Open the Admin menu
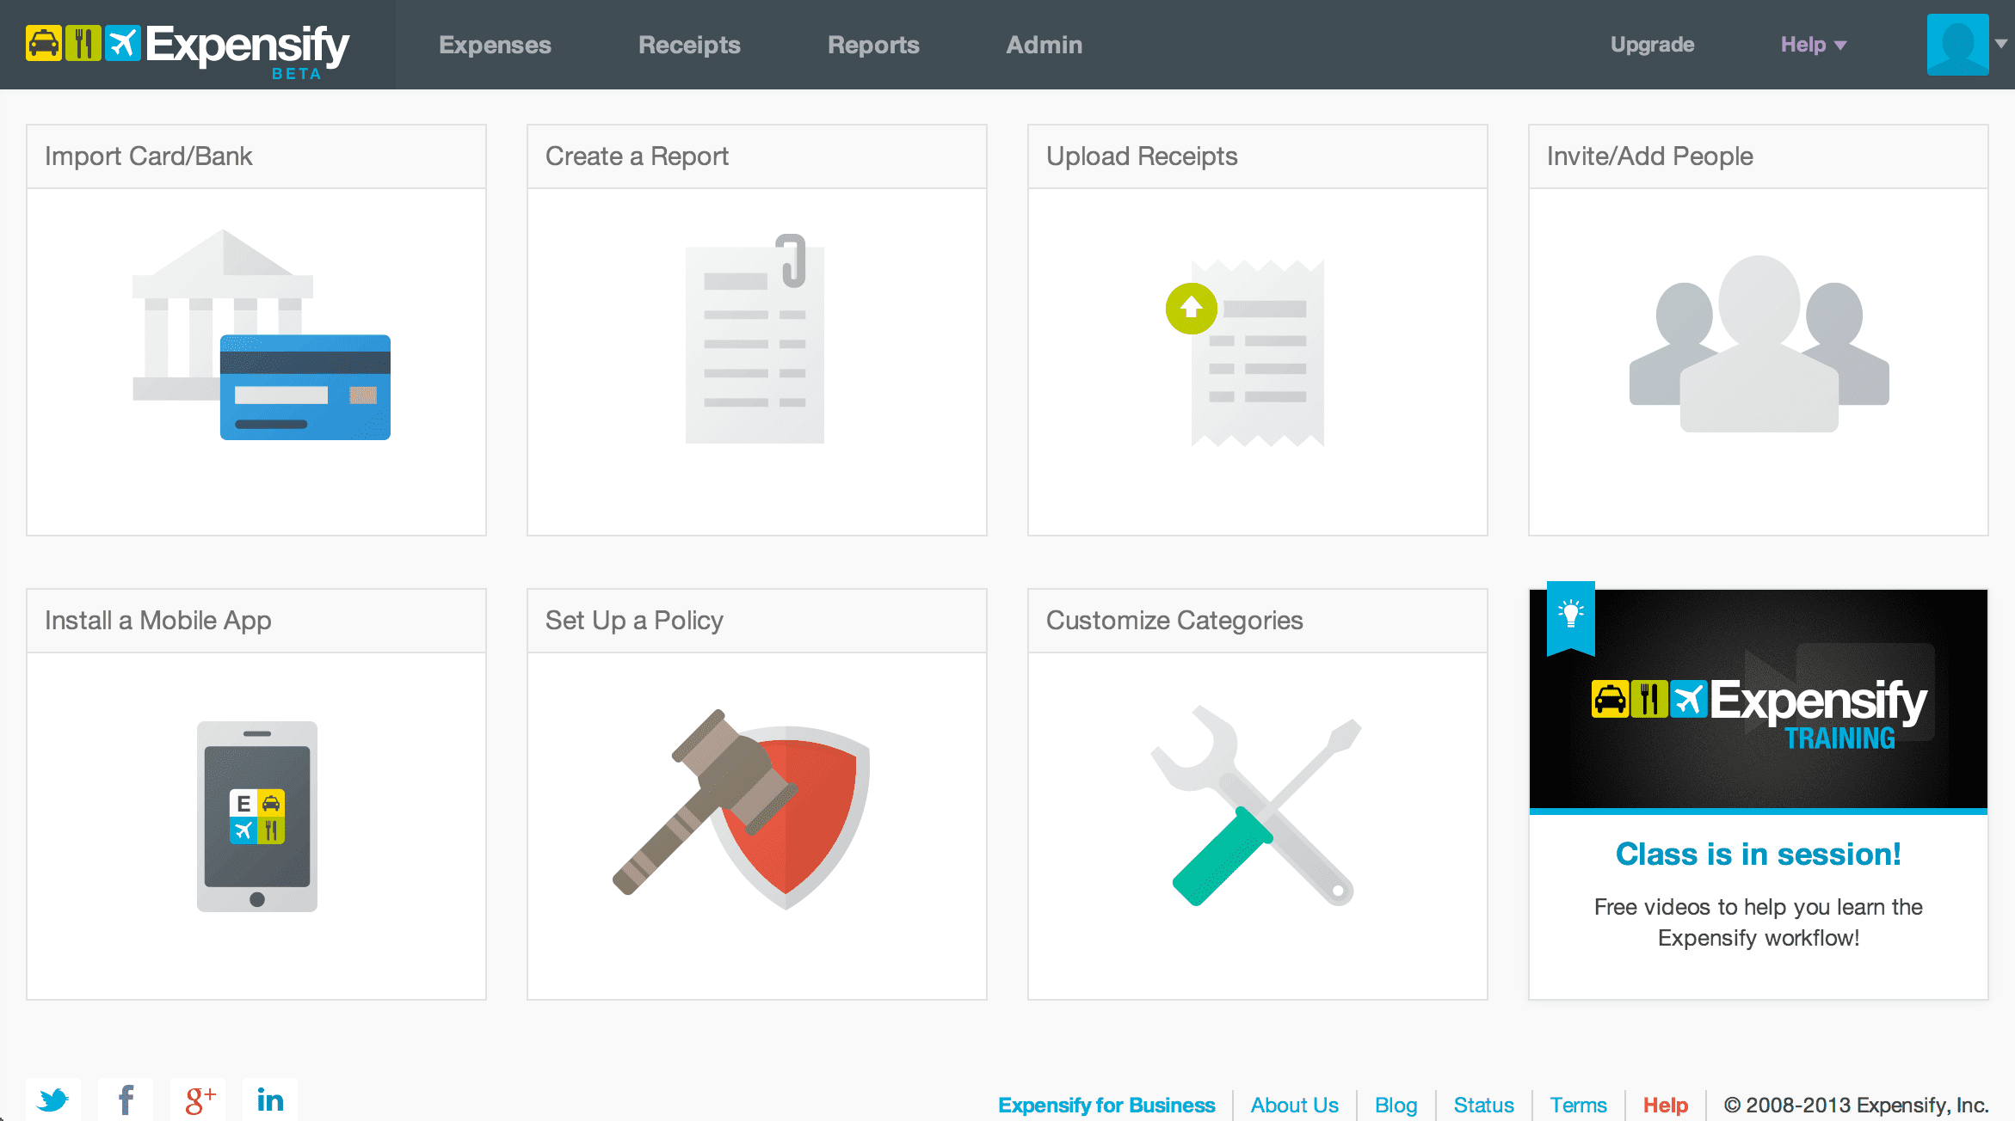This screenshot has width=2015, height=1121. [x=1044, y=45]
